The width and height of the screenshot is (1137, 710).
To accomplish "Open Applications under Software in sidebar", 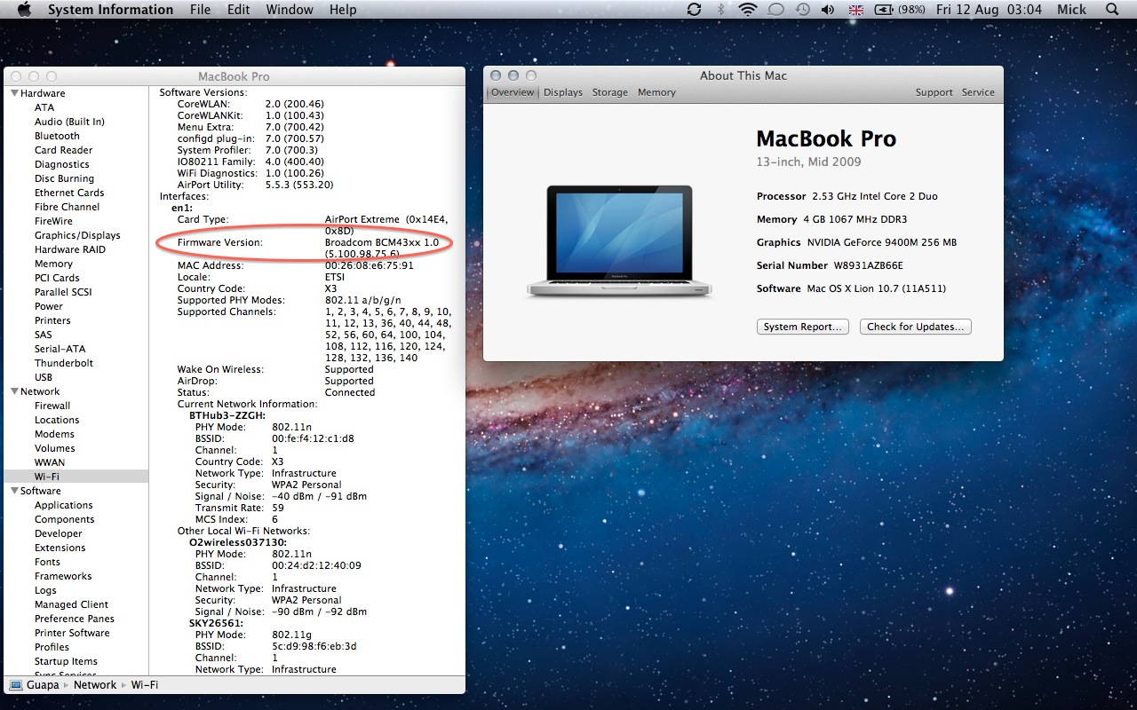I will click(64, 505).
